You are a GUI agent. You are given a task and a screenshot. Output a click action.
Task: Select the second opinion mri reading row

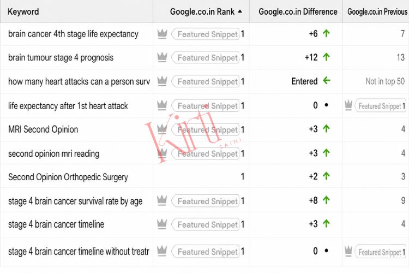[204, 153]
